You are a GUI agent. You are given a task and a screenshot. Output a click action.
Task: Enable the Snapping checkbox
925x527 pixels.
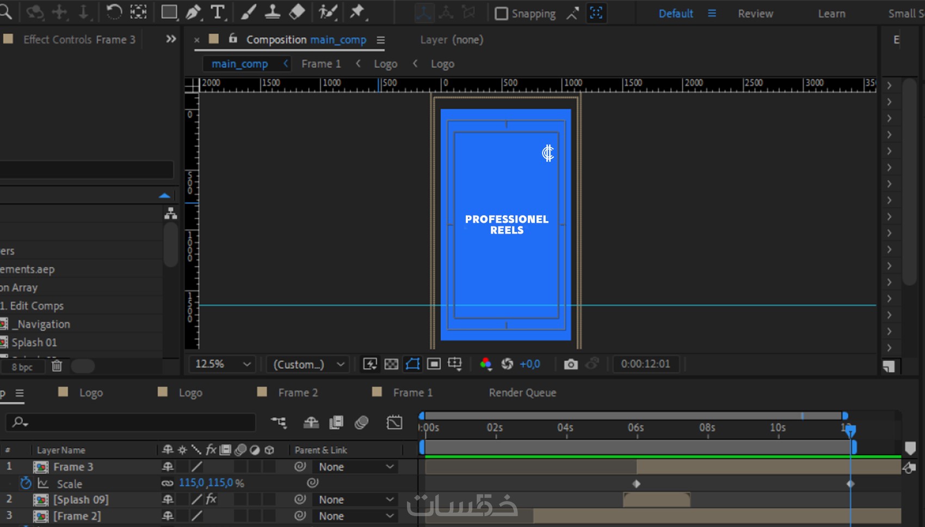501,14
